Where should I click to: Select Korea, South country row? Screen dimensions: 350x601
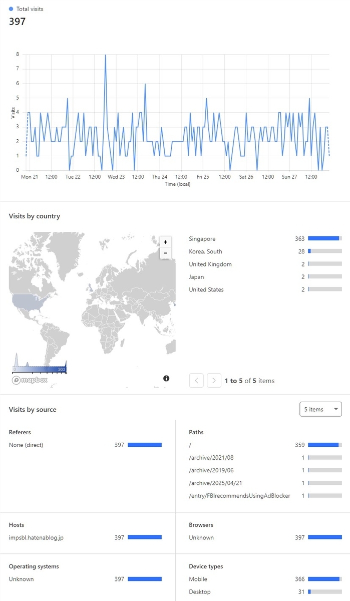coord(265,251)
